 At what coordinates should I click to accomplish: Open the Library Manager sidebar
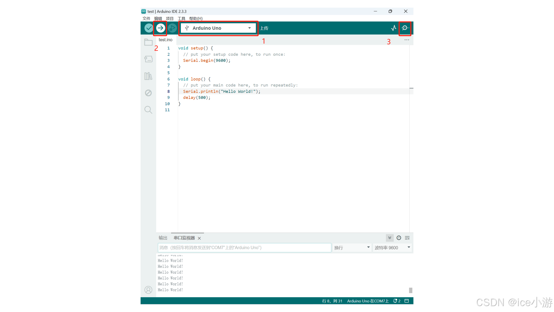148,76
